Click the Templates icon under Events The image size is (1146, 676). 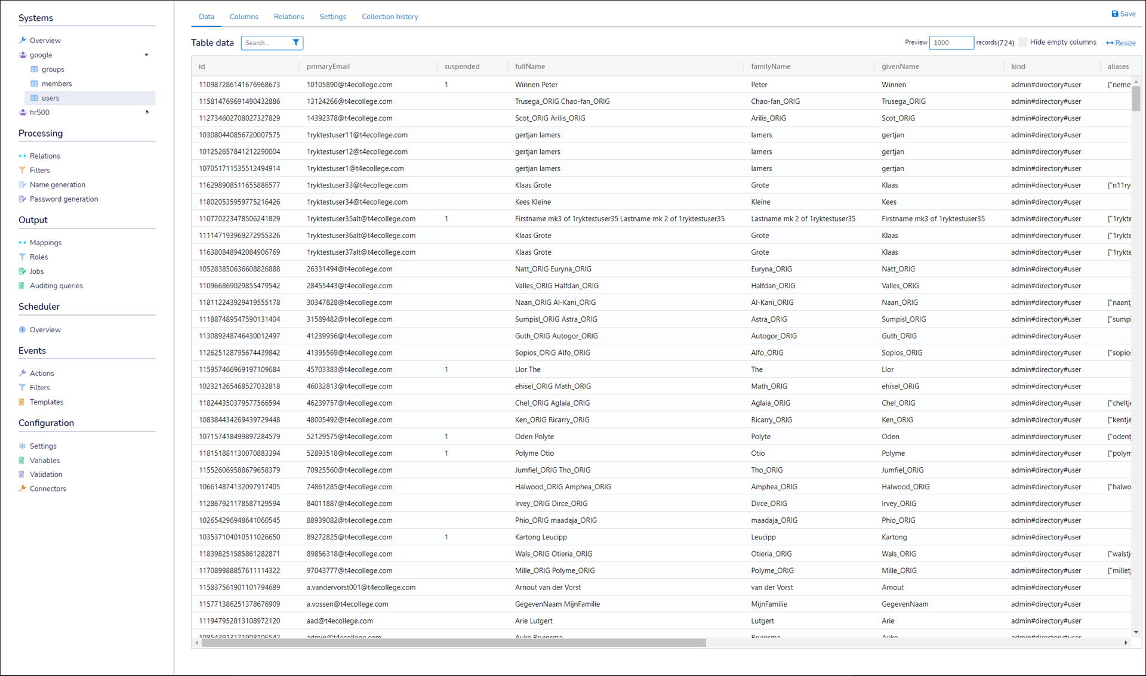click(x=22, y=402)
